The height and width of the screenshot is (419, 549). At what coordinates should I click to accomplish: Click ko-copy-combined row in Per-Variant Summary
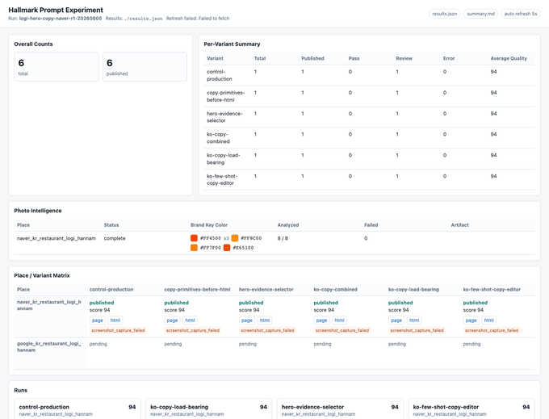370,138
